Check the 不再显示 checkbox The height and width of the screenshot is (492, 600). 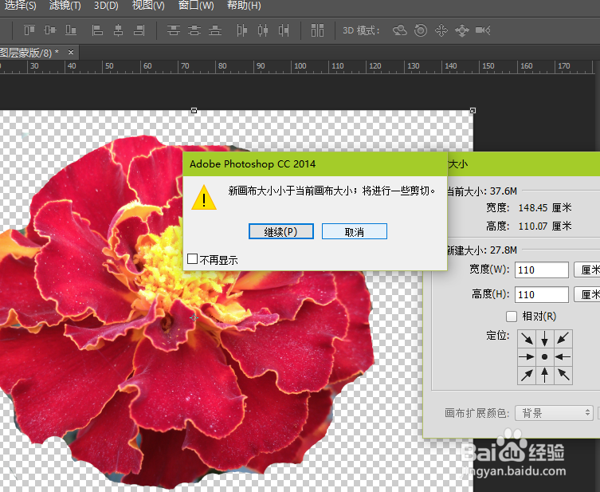click(193, 259)
